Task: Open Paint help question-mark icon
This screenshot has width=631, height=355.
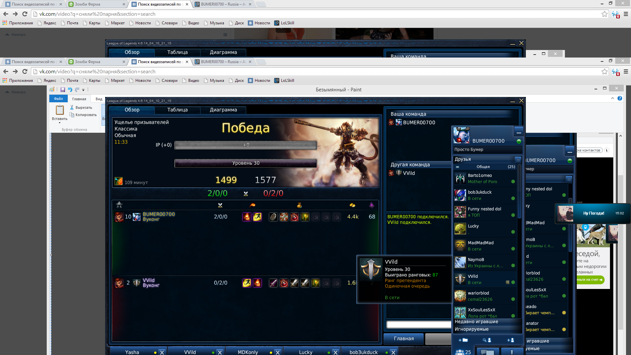Action: [619, 98]
